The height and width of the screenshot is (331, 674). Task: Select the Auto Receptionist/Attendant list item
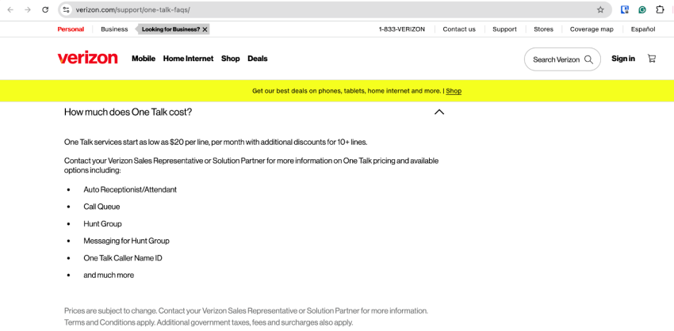(130, 189)
